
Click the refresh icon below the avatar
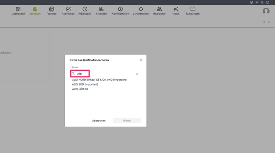[x=264, y=22]
